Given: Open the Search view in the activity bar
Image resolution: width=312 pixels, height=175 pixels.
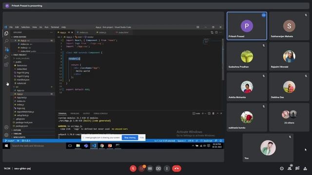Looking at the screenshot, I should click(x=6, y=41).
